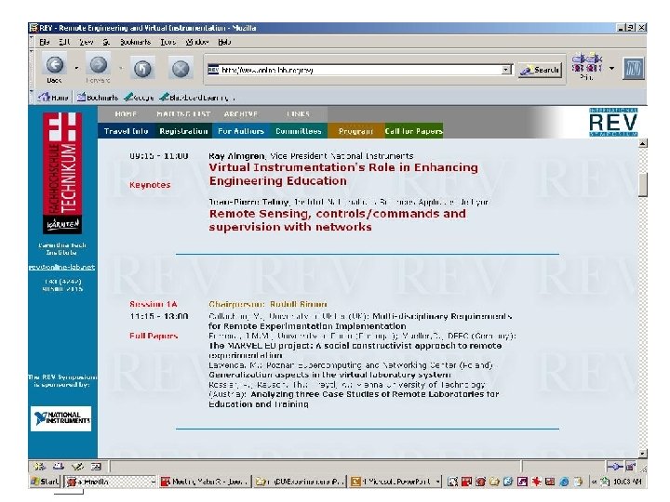Click the vertical scrollbar thumb
Screen dimensions: 670x502
click(x=642, y=185)
